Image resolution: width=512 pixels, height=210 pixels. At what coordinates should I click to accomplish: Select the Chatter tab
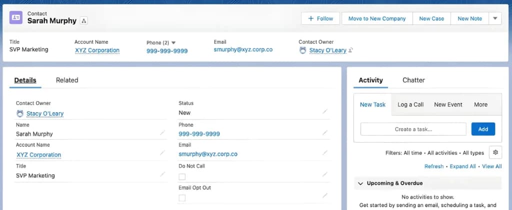click(413, 80)
